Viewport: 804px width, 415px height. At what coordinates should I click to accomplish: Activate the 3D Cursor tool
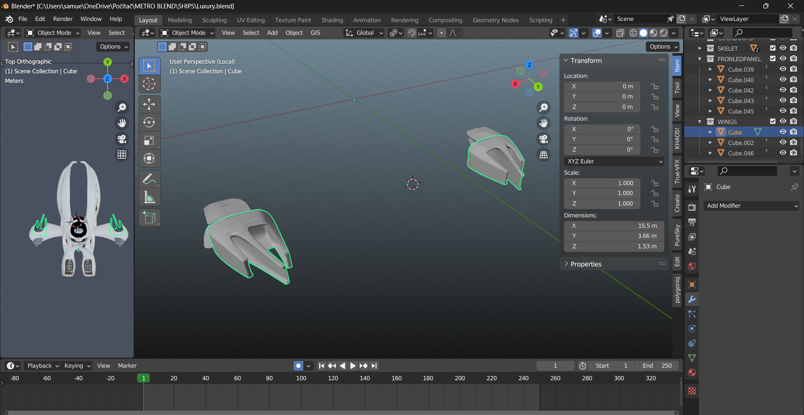pos(149,84)
